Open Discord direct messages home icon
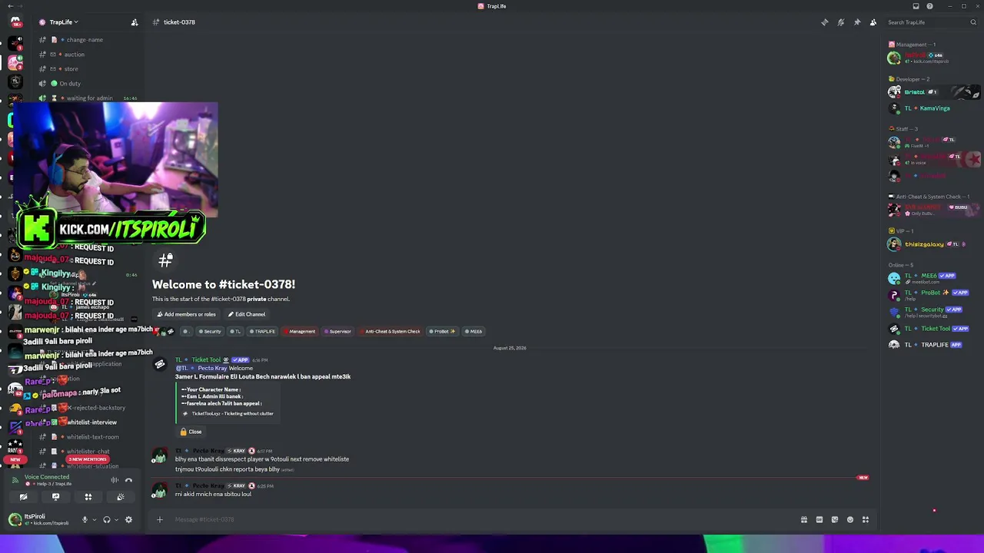 (15, 22)
